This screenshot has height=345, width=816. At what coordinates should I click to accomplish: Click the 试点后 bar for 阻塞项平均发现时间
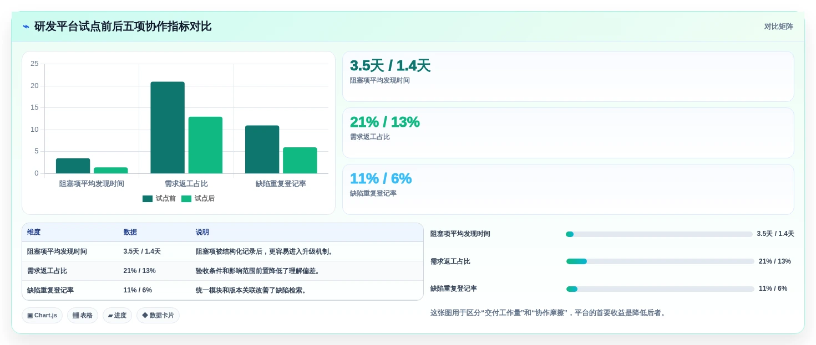111,171
